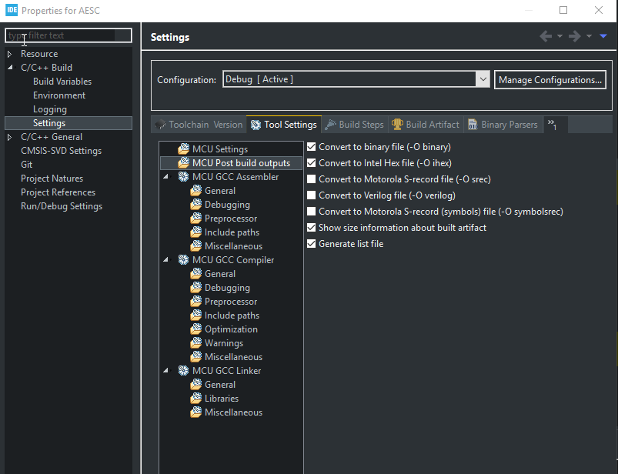Click the MCU GCC Compiler gear icon
This screenshot has height=474, width=618.
[184, 259]
